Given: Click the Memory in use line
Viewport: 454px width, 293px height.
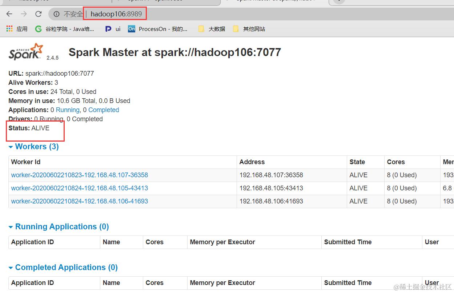Looking at the screenshot, I should click(69, 101).
